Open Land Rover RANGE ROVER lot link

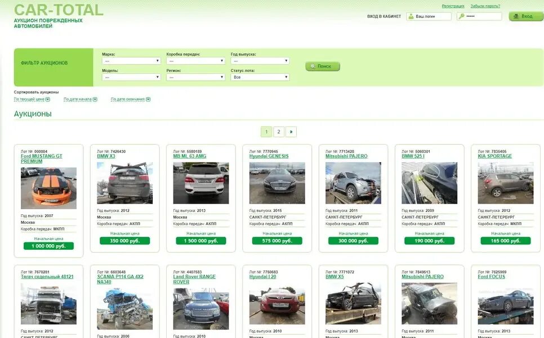194,279
